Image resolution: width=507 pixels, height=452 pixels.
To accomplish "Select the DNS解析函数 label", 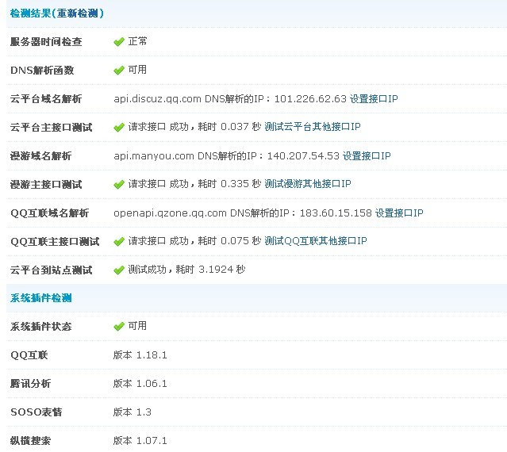I will click(x=42, y=70).
